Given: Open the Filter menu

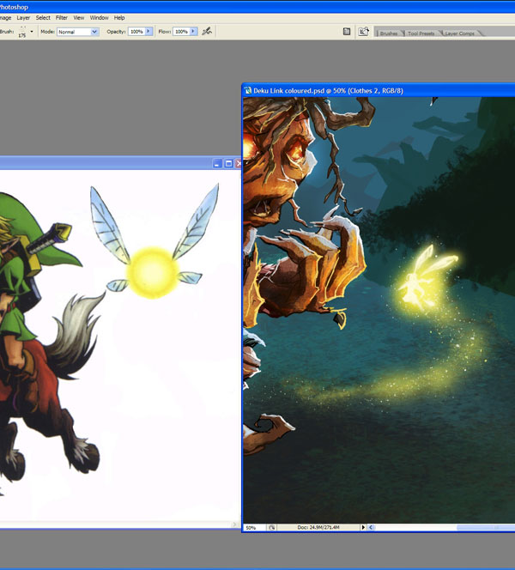Looking at the screenshot, I should point(62,17).
